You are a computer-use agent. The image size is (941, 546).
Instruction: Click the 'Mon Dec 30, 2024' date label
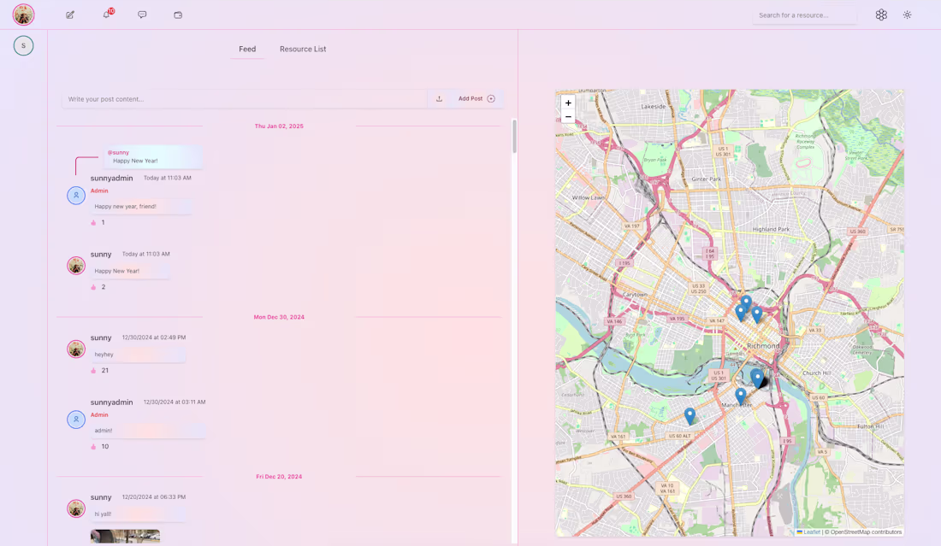[279, 317]
